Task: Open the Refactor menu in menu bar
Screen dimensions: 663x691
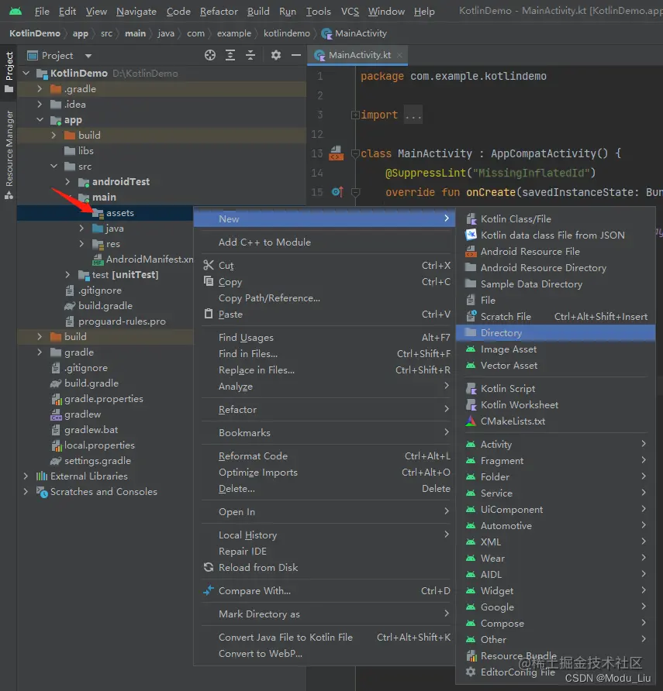Action: (x=219, y=12)
